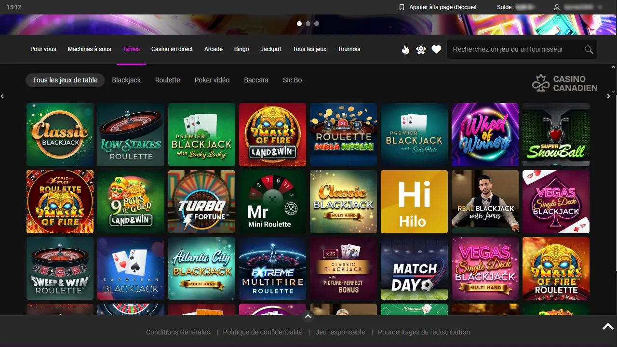617x347 pixels.
Task: Open Real Blackjack with James
Action: click(485, 201)
